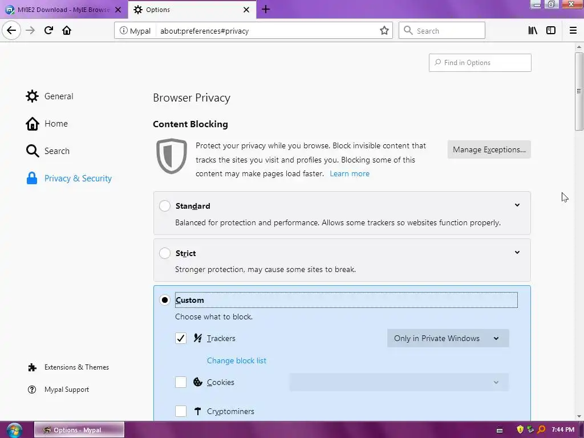
Task: Focus the Find in Options field
Action: [x=480, y=63]
